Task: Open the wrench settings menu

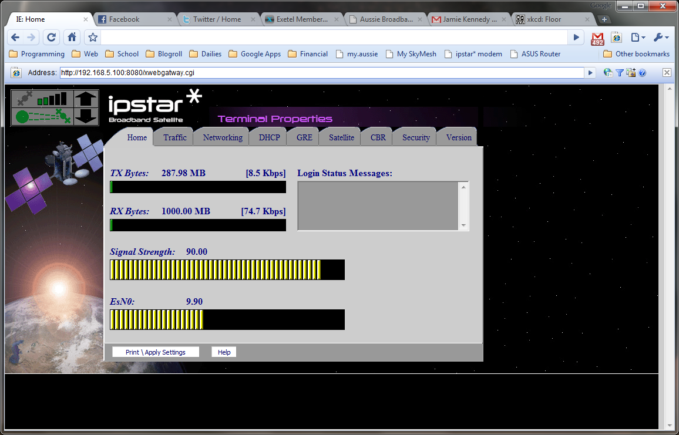Action: pos(661,37)
